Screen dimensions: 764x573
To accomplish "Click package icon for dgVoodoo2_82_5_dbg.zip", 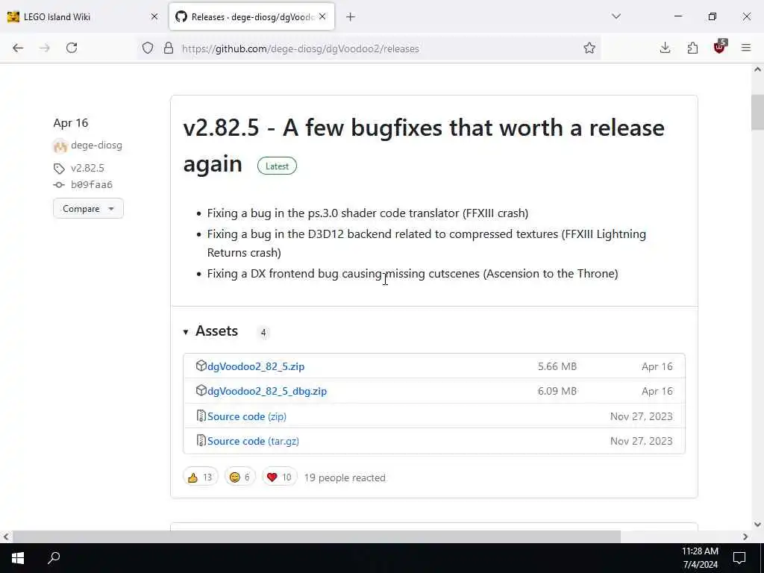I will [x=201, y=391].
